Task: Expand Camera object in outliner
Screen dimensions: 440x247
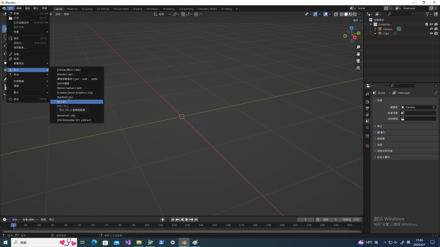Action: (375, 29)
